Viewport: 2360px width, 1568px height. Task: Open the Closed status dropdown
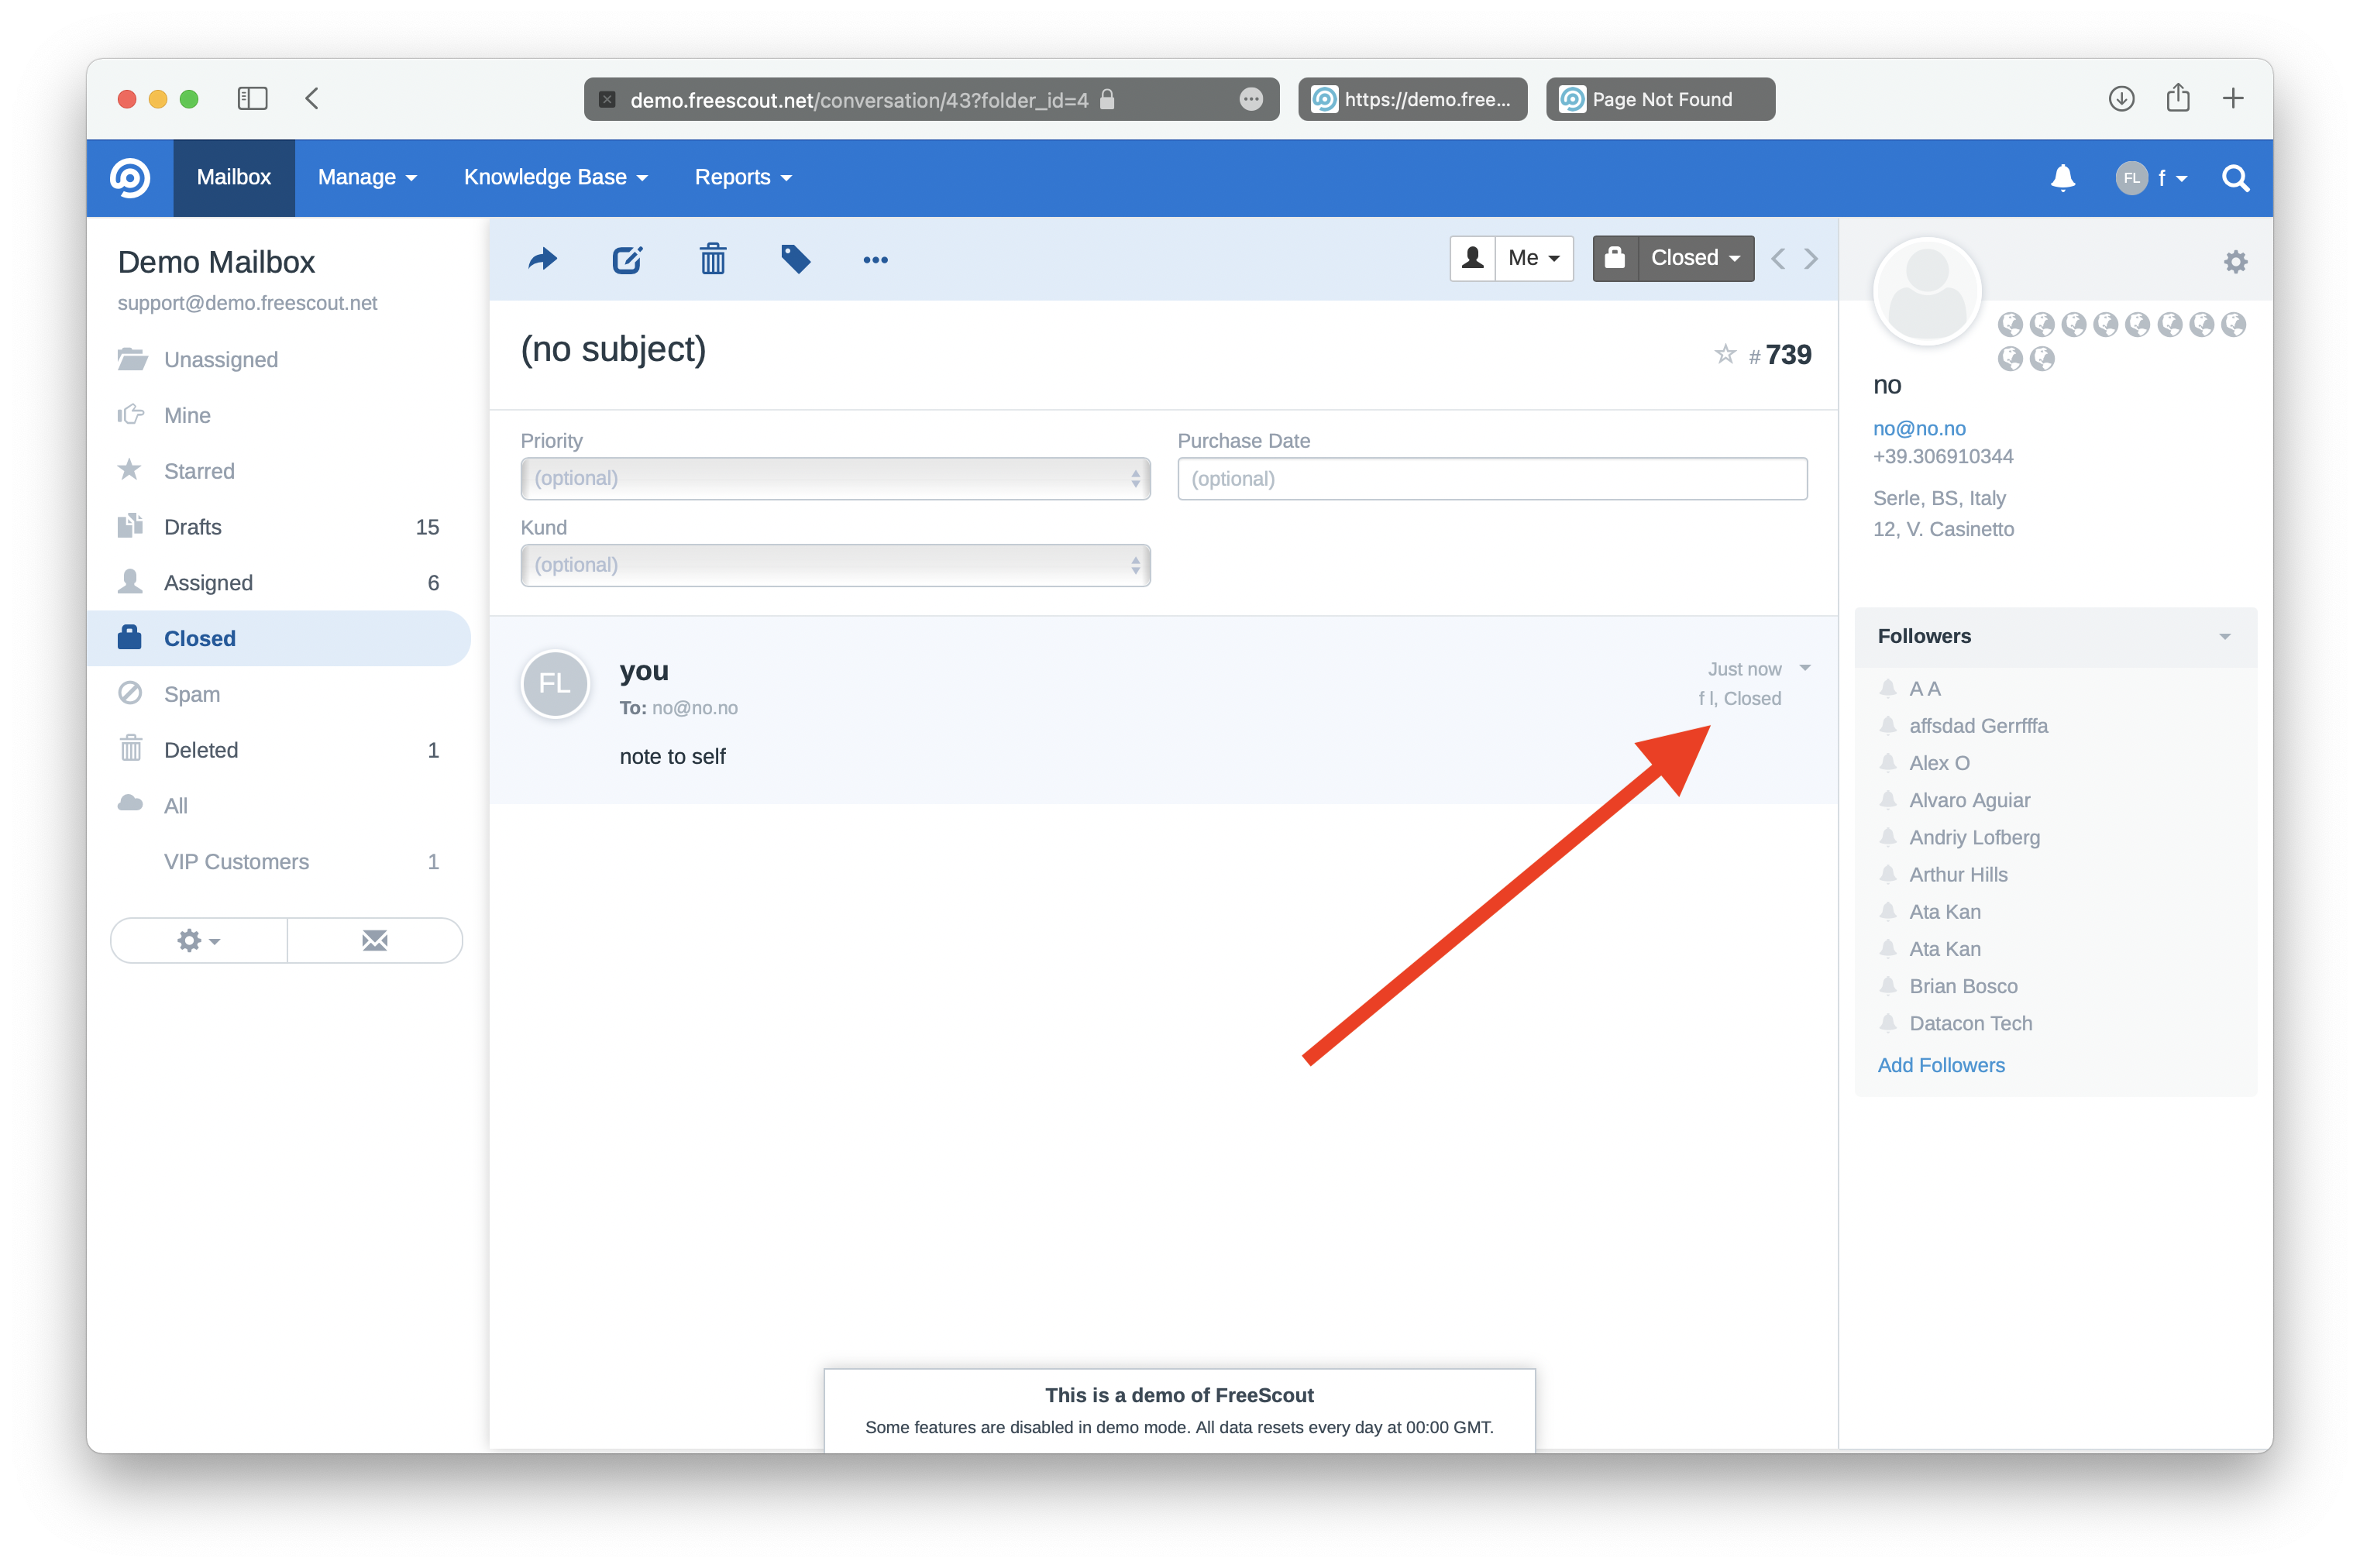1695,258
